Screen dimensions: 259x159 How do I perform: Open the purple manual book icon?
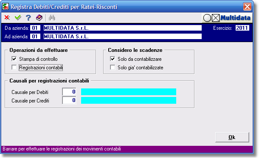39,17
